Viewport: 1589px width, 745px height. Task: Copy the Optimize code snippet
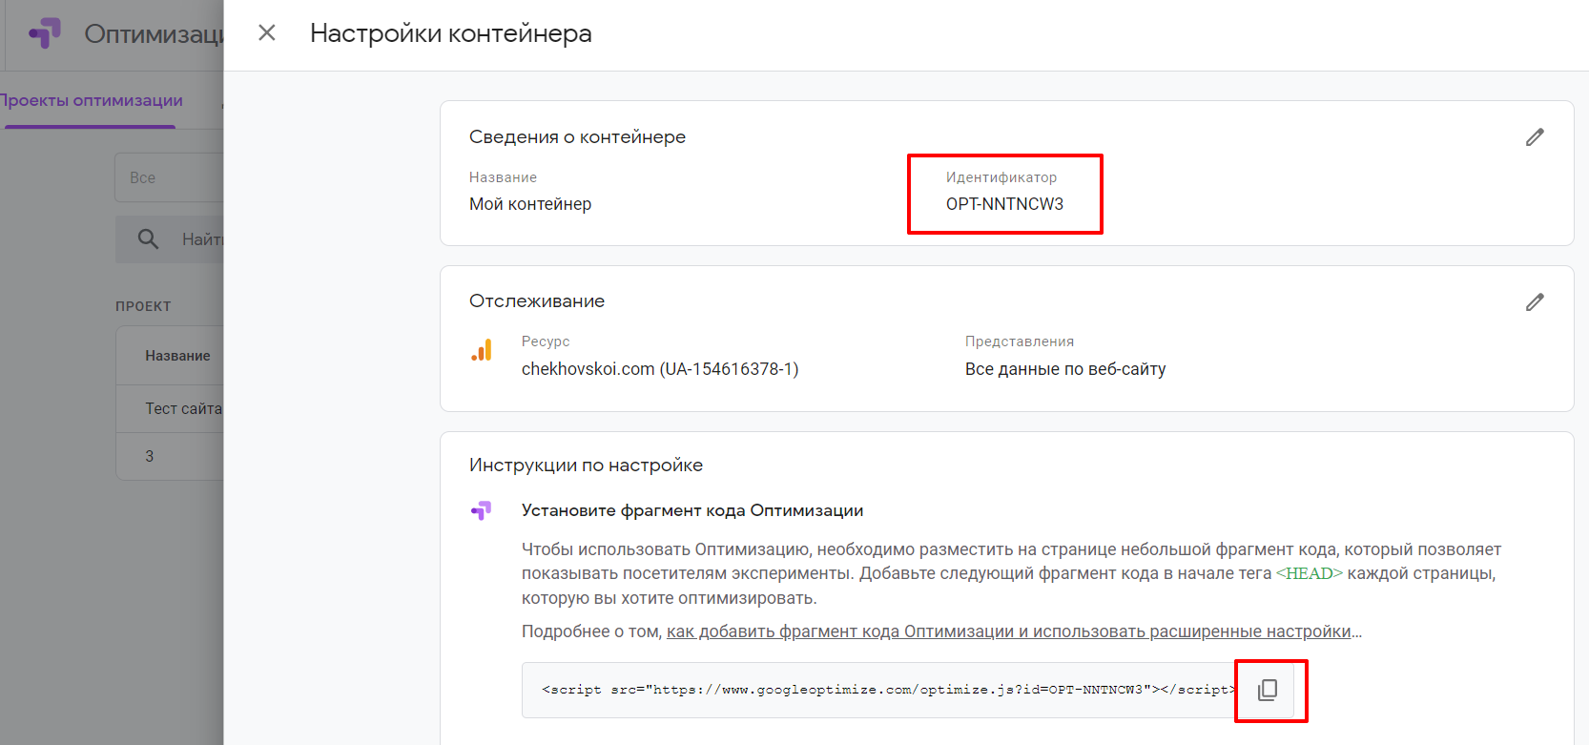click(x=1268, y=690)
